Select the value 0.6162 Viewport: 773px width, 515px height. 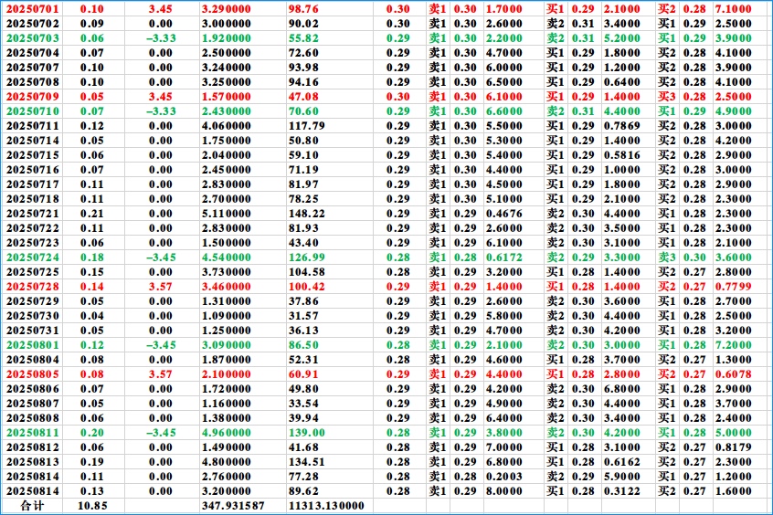622,462
